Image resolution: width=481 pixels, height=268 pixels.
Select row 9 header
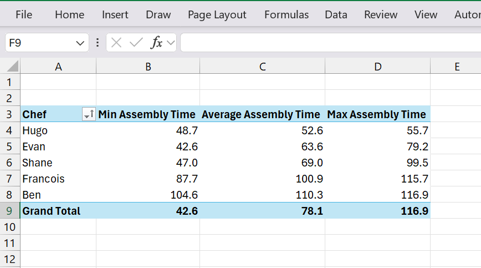[9, 211]
